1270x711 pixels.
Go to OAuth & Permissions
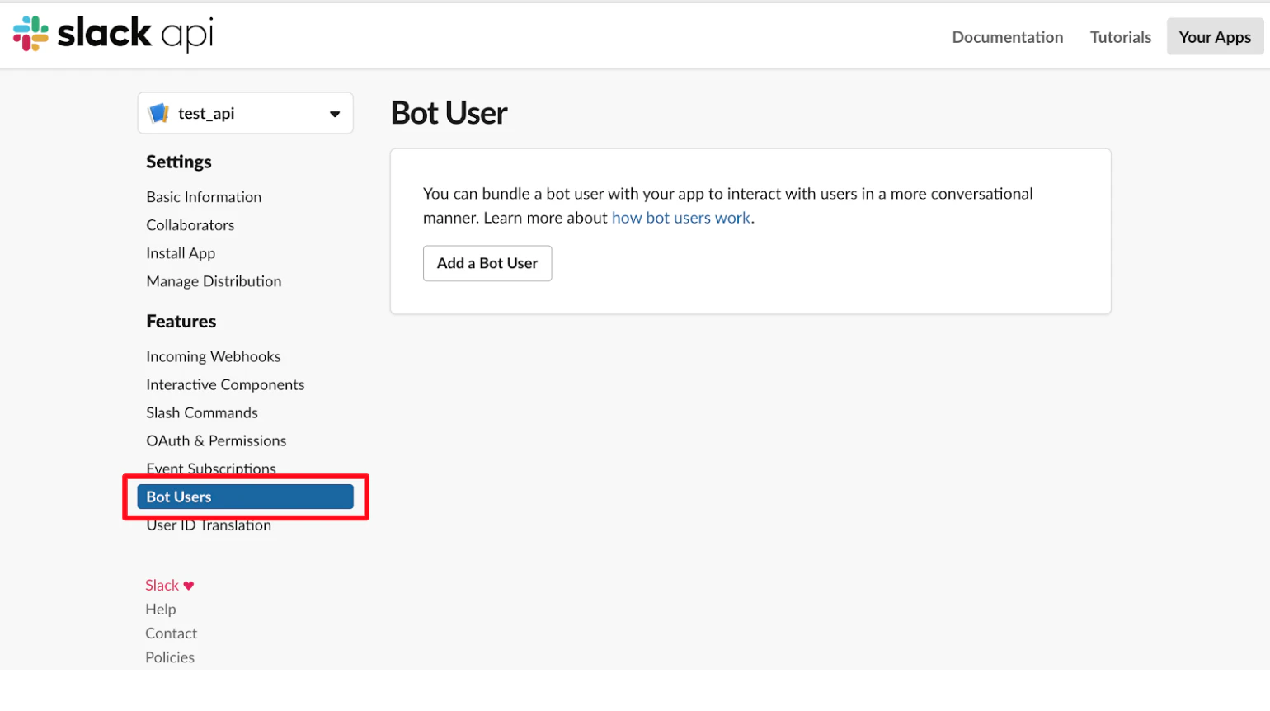click(216, 440)
